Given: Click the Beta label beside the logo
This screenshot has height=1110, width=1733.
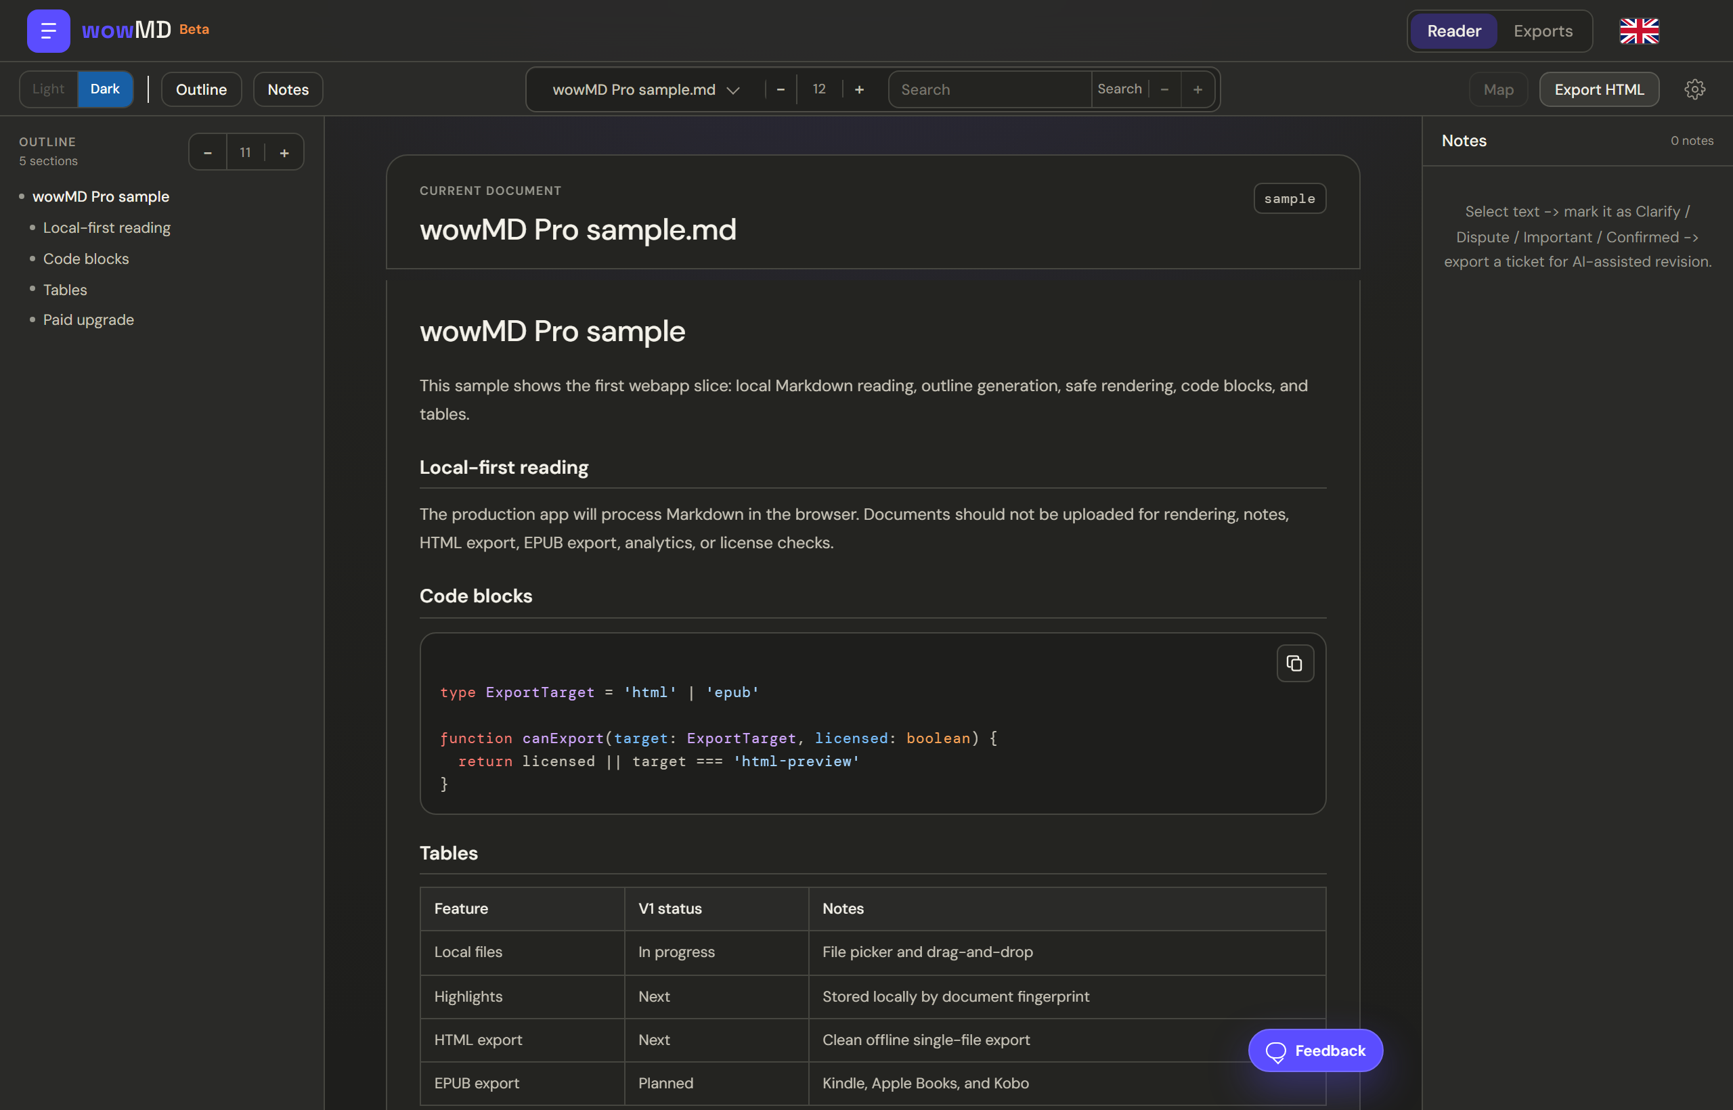Looking at the screenshot, I should [x=194, y=30].
